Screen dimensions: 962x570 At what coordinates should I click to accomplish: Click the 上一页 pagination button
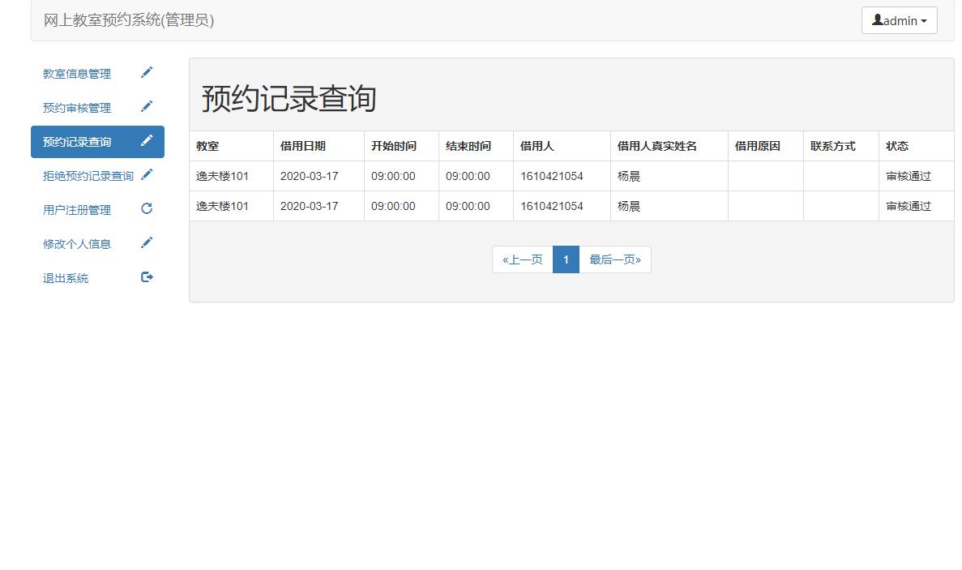(522, 259)
